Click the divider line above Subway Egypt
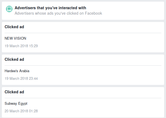 pos(83,98)
